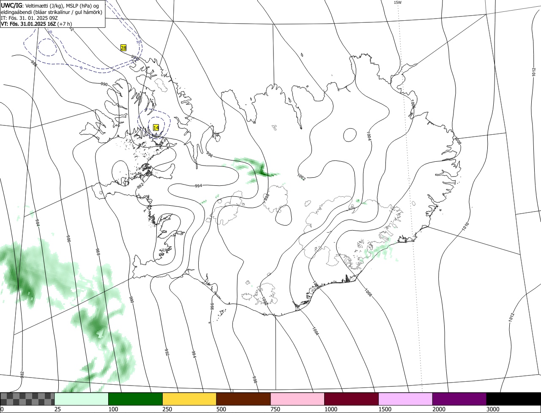
Task: Click the 1006 isobar label
Action: (413, 104)
